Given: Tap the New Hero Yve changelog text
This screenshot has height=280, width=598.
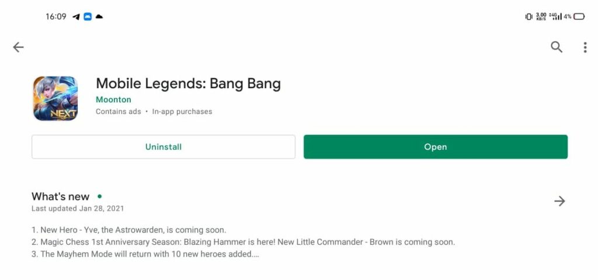Looking at the screenshot, I should coord(129,230).
